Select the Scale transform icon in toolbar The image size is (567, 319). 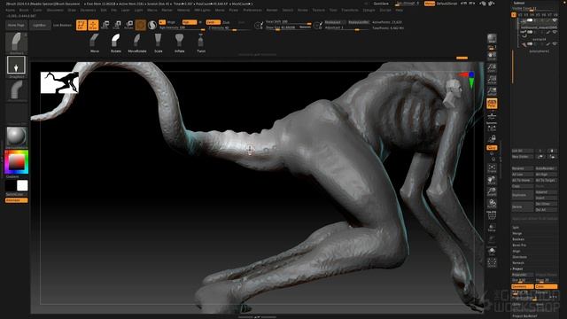117,25
